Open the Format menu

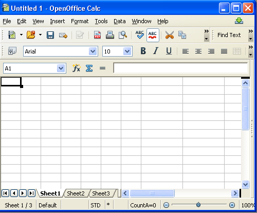coord(80,21)
